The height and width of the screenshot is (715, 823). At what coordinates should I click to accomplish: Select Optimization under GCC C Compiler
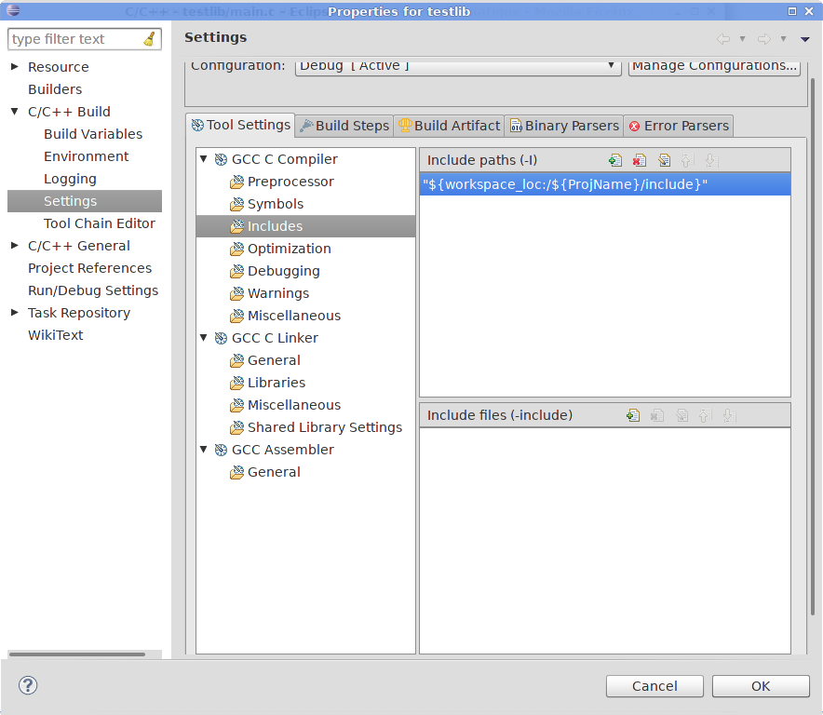coord(289,249)
